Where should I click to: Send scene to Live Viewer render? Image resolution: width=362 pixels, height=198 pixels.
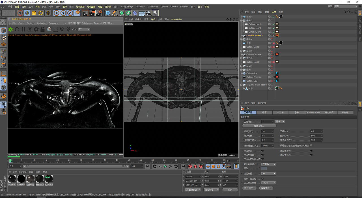click(10, 29)
